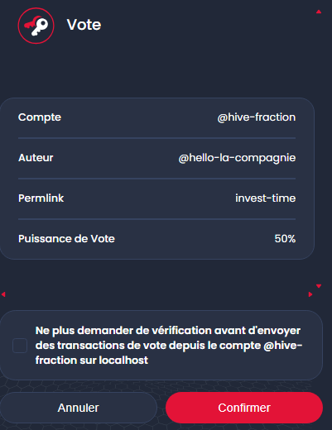Click the Auteur field label
The image size is (332, 430).
pyautogui.click(x=36, y=158)
